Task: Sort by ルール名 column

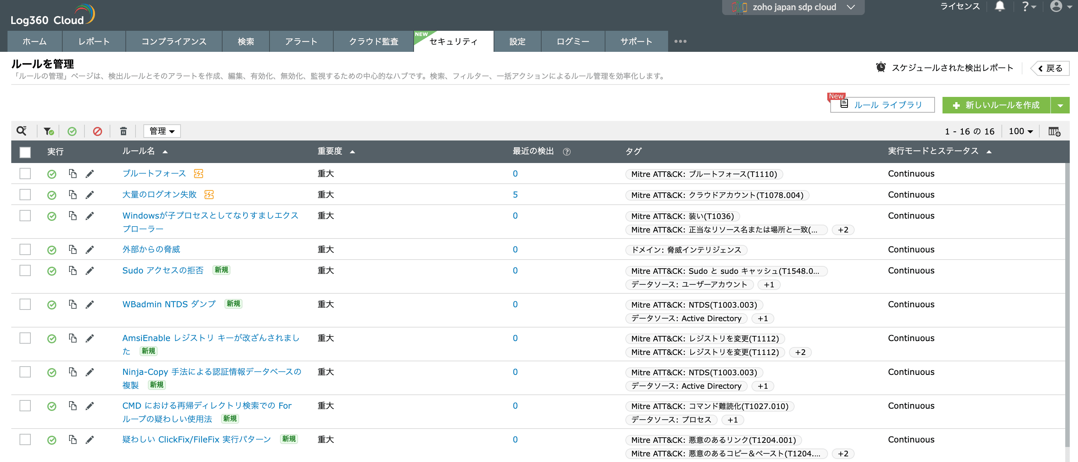Action: [145, 151]
